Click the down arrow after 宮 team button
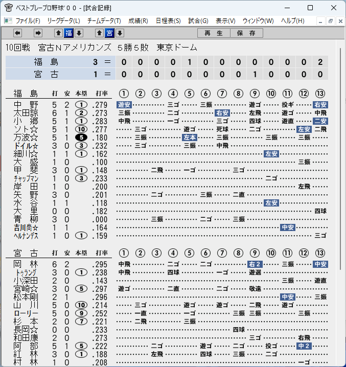This screenshot has height=367, width=346. [x=120, y=33]
